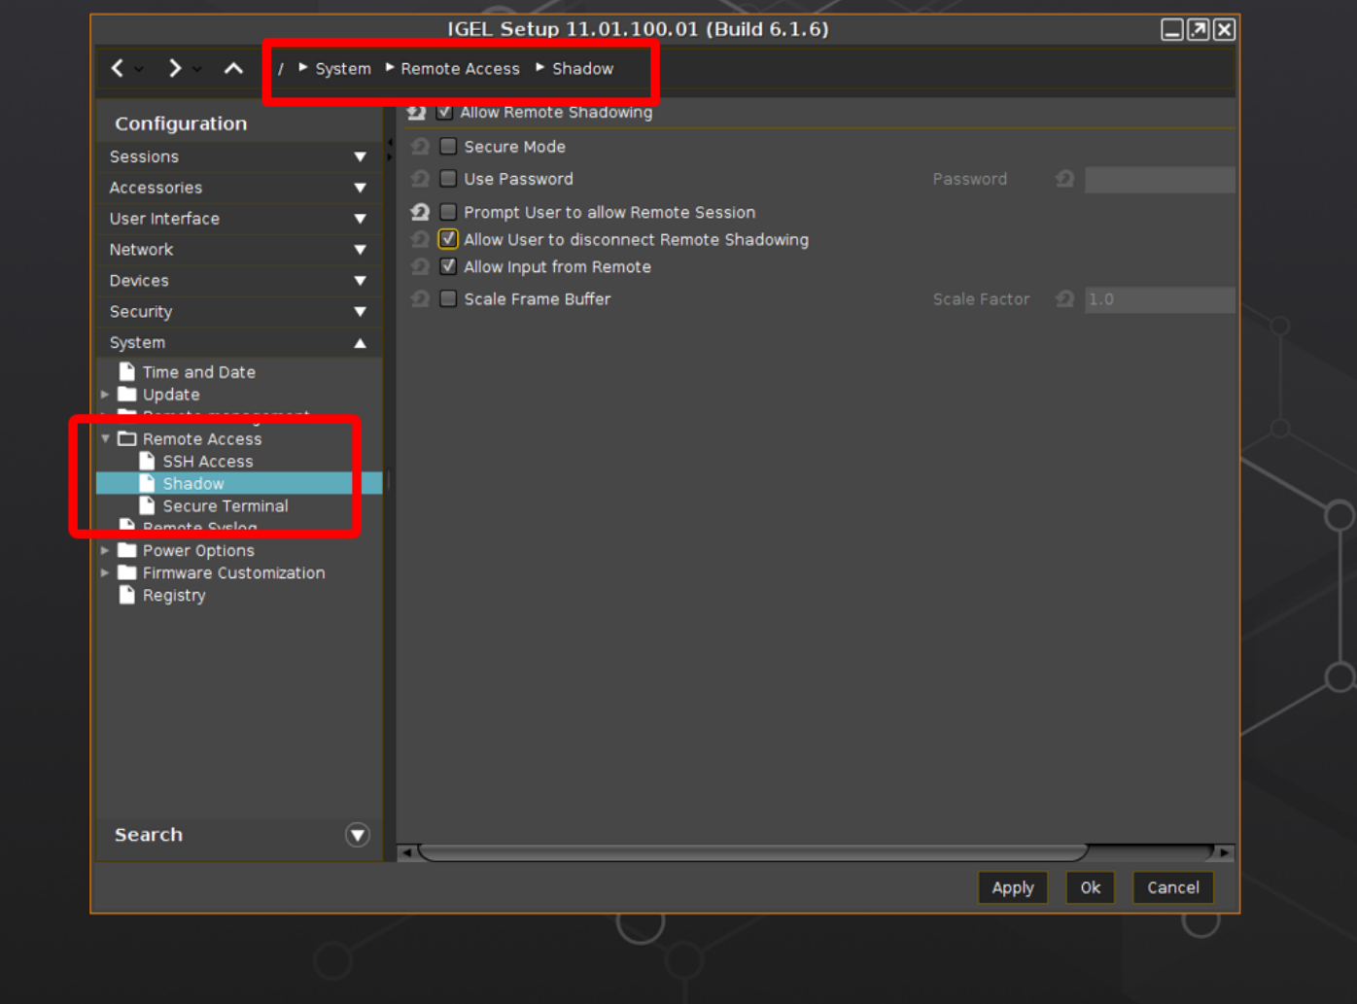Click reset icon beside Allow User to disconnect

coord(420,239)
